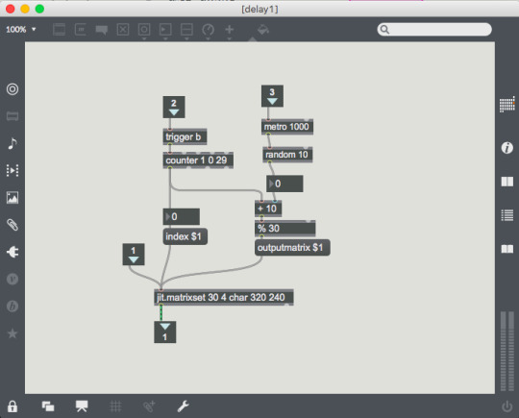Toggle the audio power button
Viewport: 519px width, 418px height.
pos(507,406)
